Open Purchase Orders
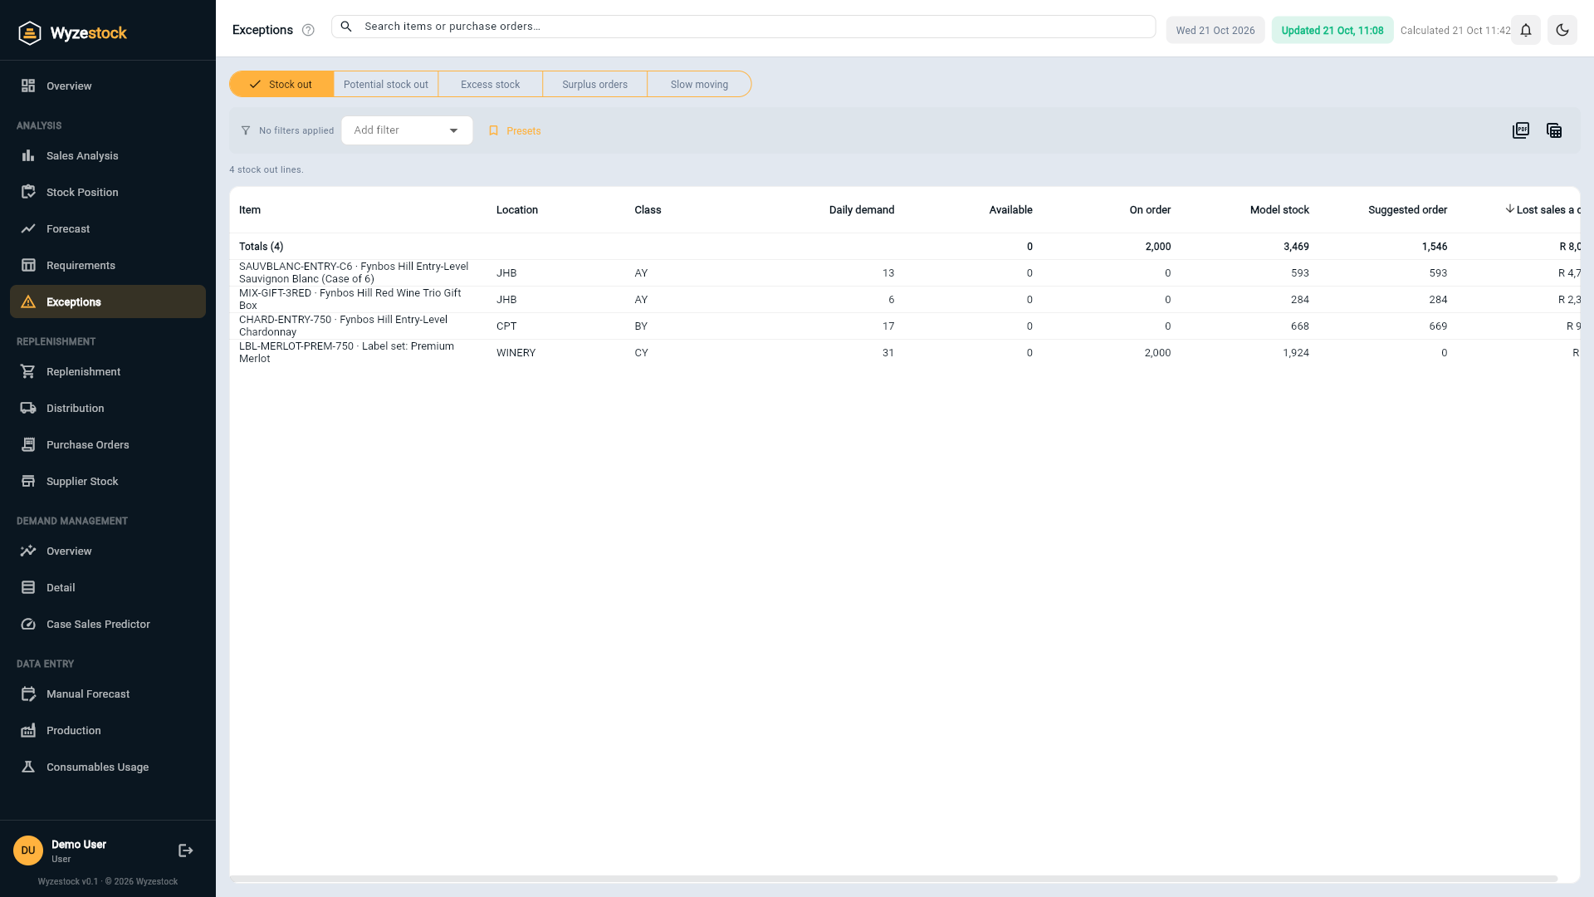 point(108,445)
